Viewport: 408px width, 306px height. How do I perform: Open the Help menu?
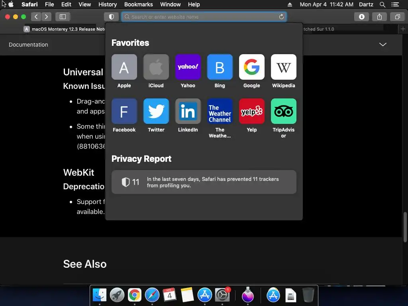click(194, 4)
